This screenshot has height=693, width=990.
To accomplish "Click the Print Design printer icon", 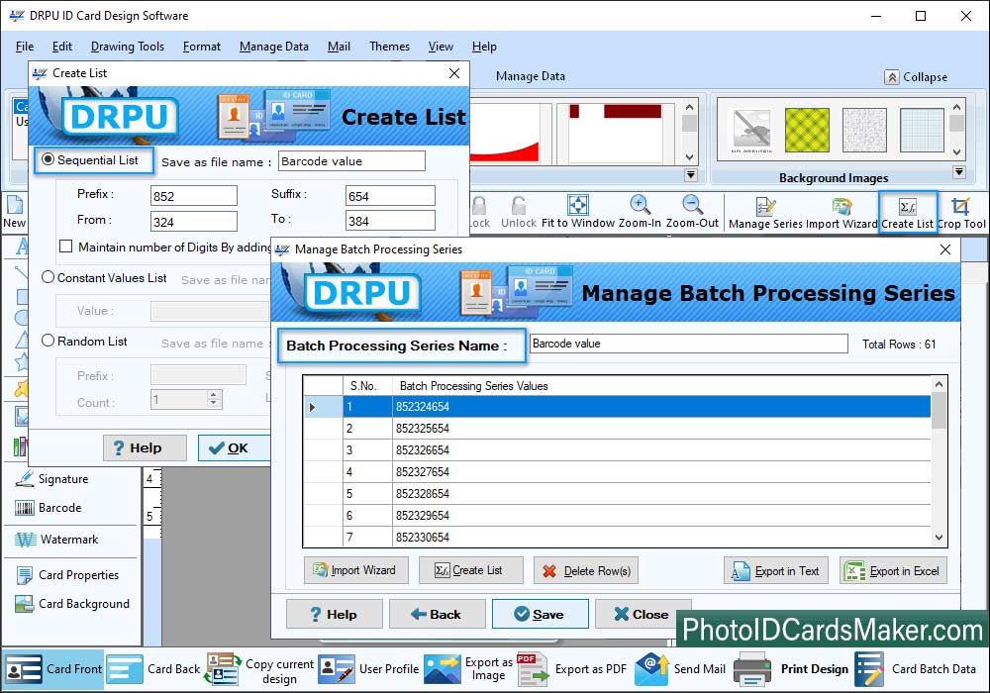I will (752, 669).
